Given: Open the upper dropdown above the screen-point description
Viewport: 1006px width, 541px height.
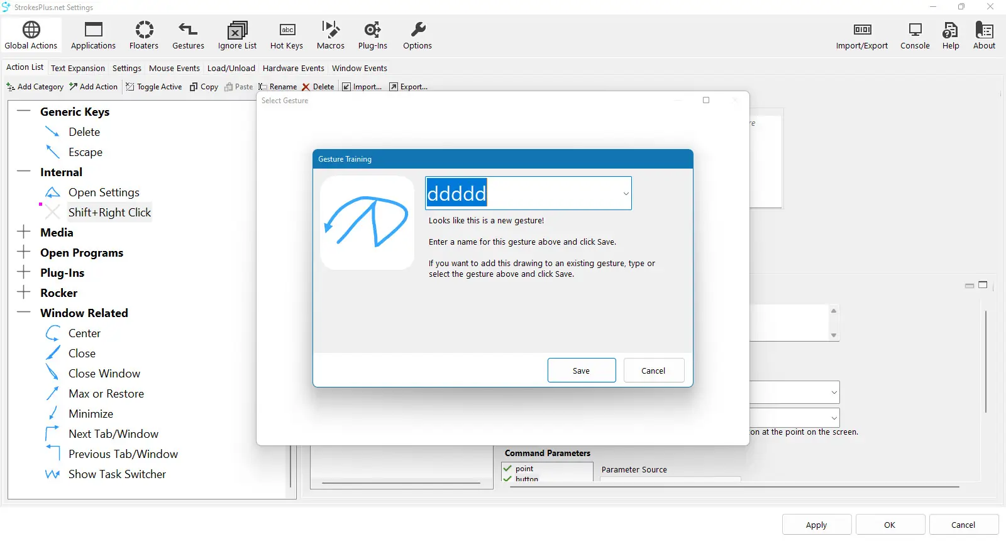Looking at the screenshot, I should click(834, 393).
